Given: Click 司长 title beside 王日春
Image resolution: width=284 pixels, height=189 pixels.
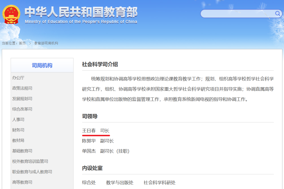Looking at the screenshot, I should pos(105,131).
